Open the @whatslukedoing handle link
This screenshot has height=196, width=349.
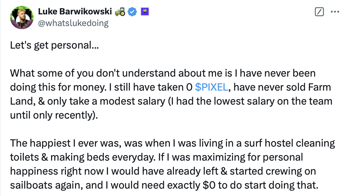click(73, 23)
